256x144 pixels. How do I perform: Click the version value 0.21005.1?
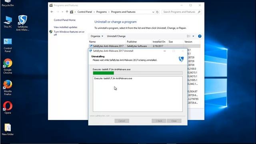(x=192, y=80)
